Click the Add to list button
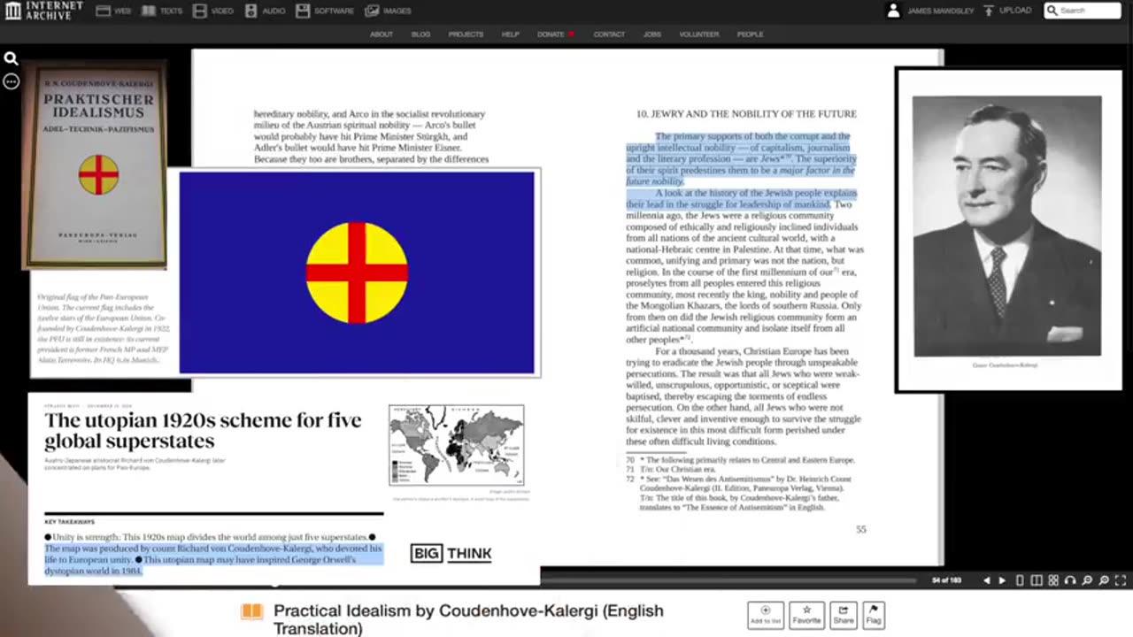This screenshot has height=637, width=1133. [766, 615]
